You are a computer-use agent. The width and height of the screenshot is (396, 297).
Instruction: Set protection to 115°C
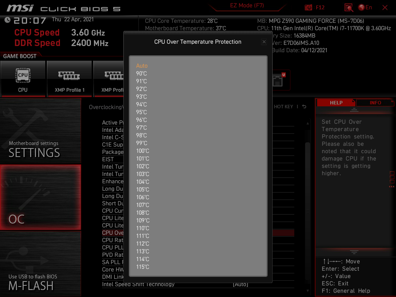(143, 267)
